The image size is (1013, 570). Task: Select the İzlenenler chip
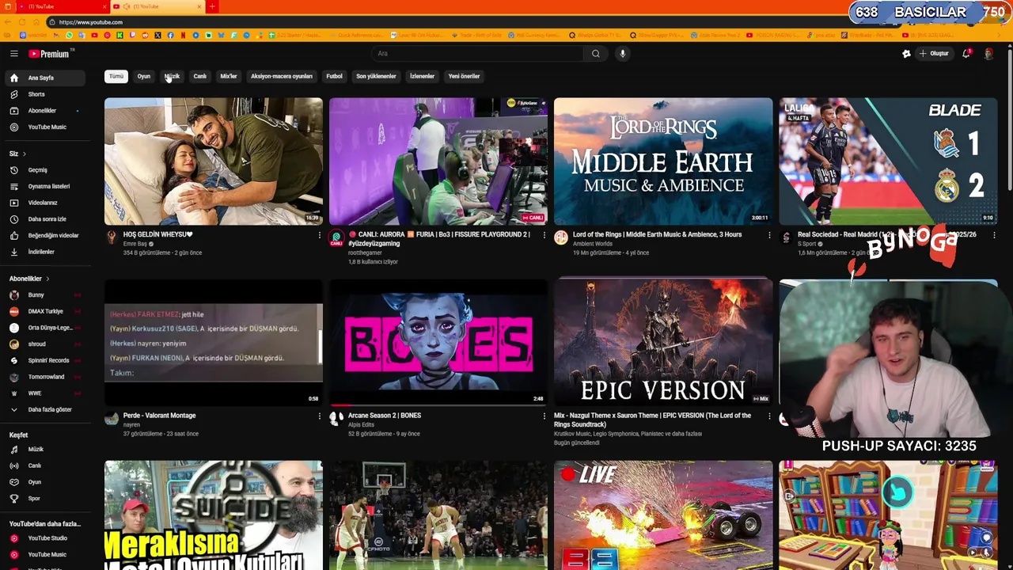click(422, 76)
